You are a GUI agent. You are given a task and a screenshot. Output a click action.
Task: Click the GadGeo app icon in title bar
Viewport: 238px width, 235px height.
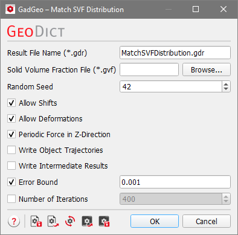10,9
